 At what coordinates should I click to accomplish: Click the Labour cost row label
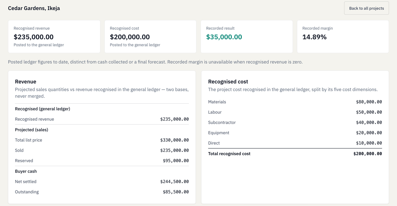point(215,112)
